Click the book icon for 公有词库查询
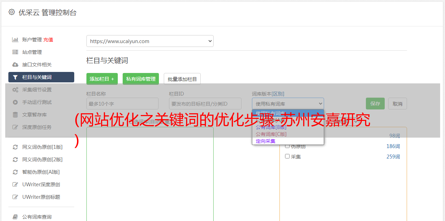 click(x=15, y=217)
